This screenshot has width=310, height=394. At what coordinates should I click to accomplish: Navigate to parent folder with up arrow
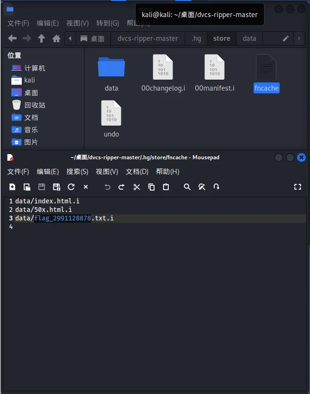41,38
